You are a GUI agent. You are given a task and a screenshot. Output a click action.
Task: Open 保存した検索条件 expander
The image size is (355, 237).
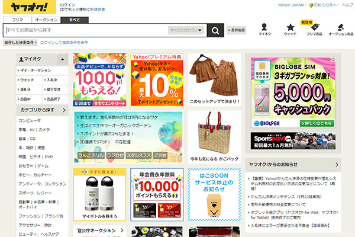point(20,43)
